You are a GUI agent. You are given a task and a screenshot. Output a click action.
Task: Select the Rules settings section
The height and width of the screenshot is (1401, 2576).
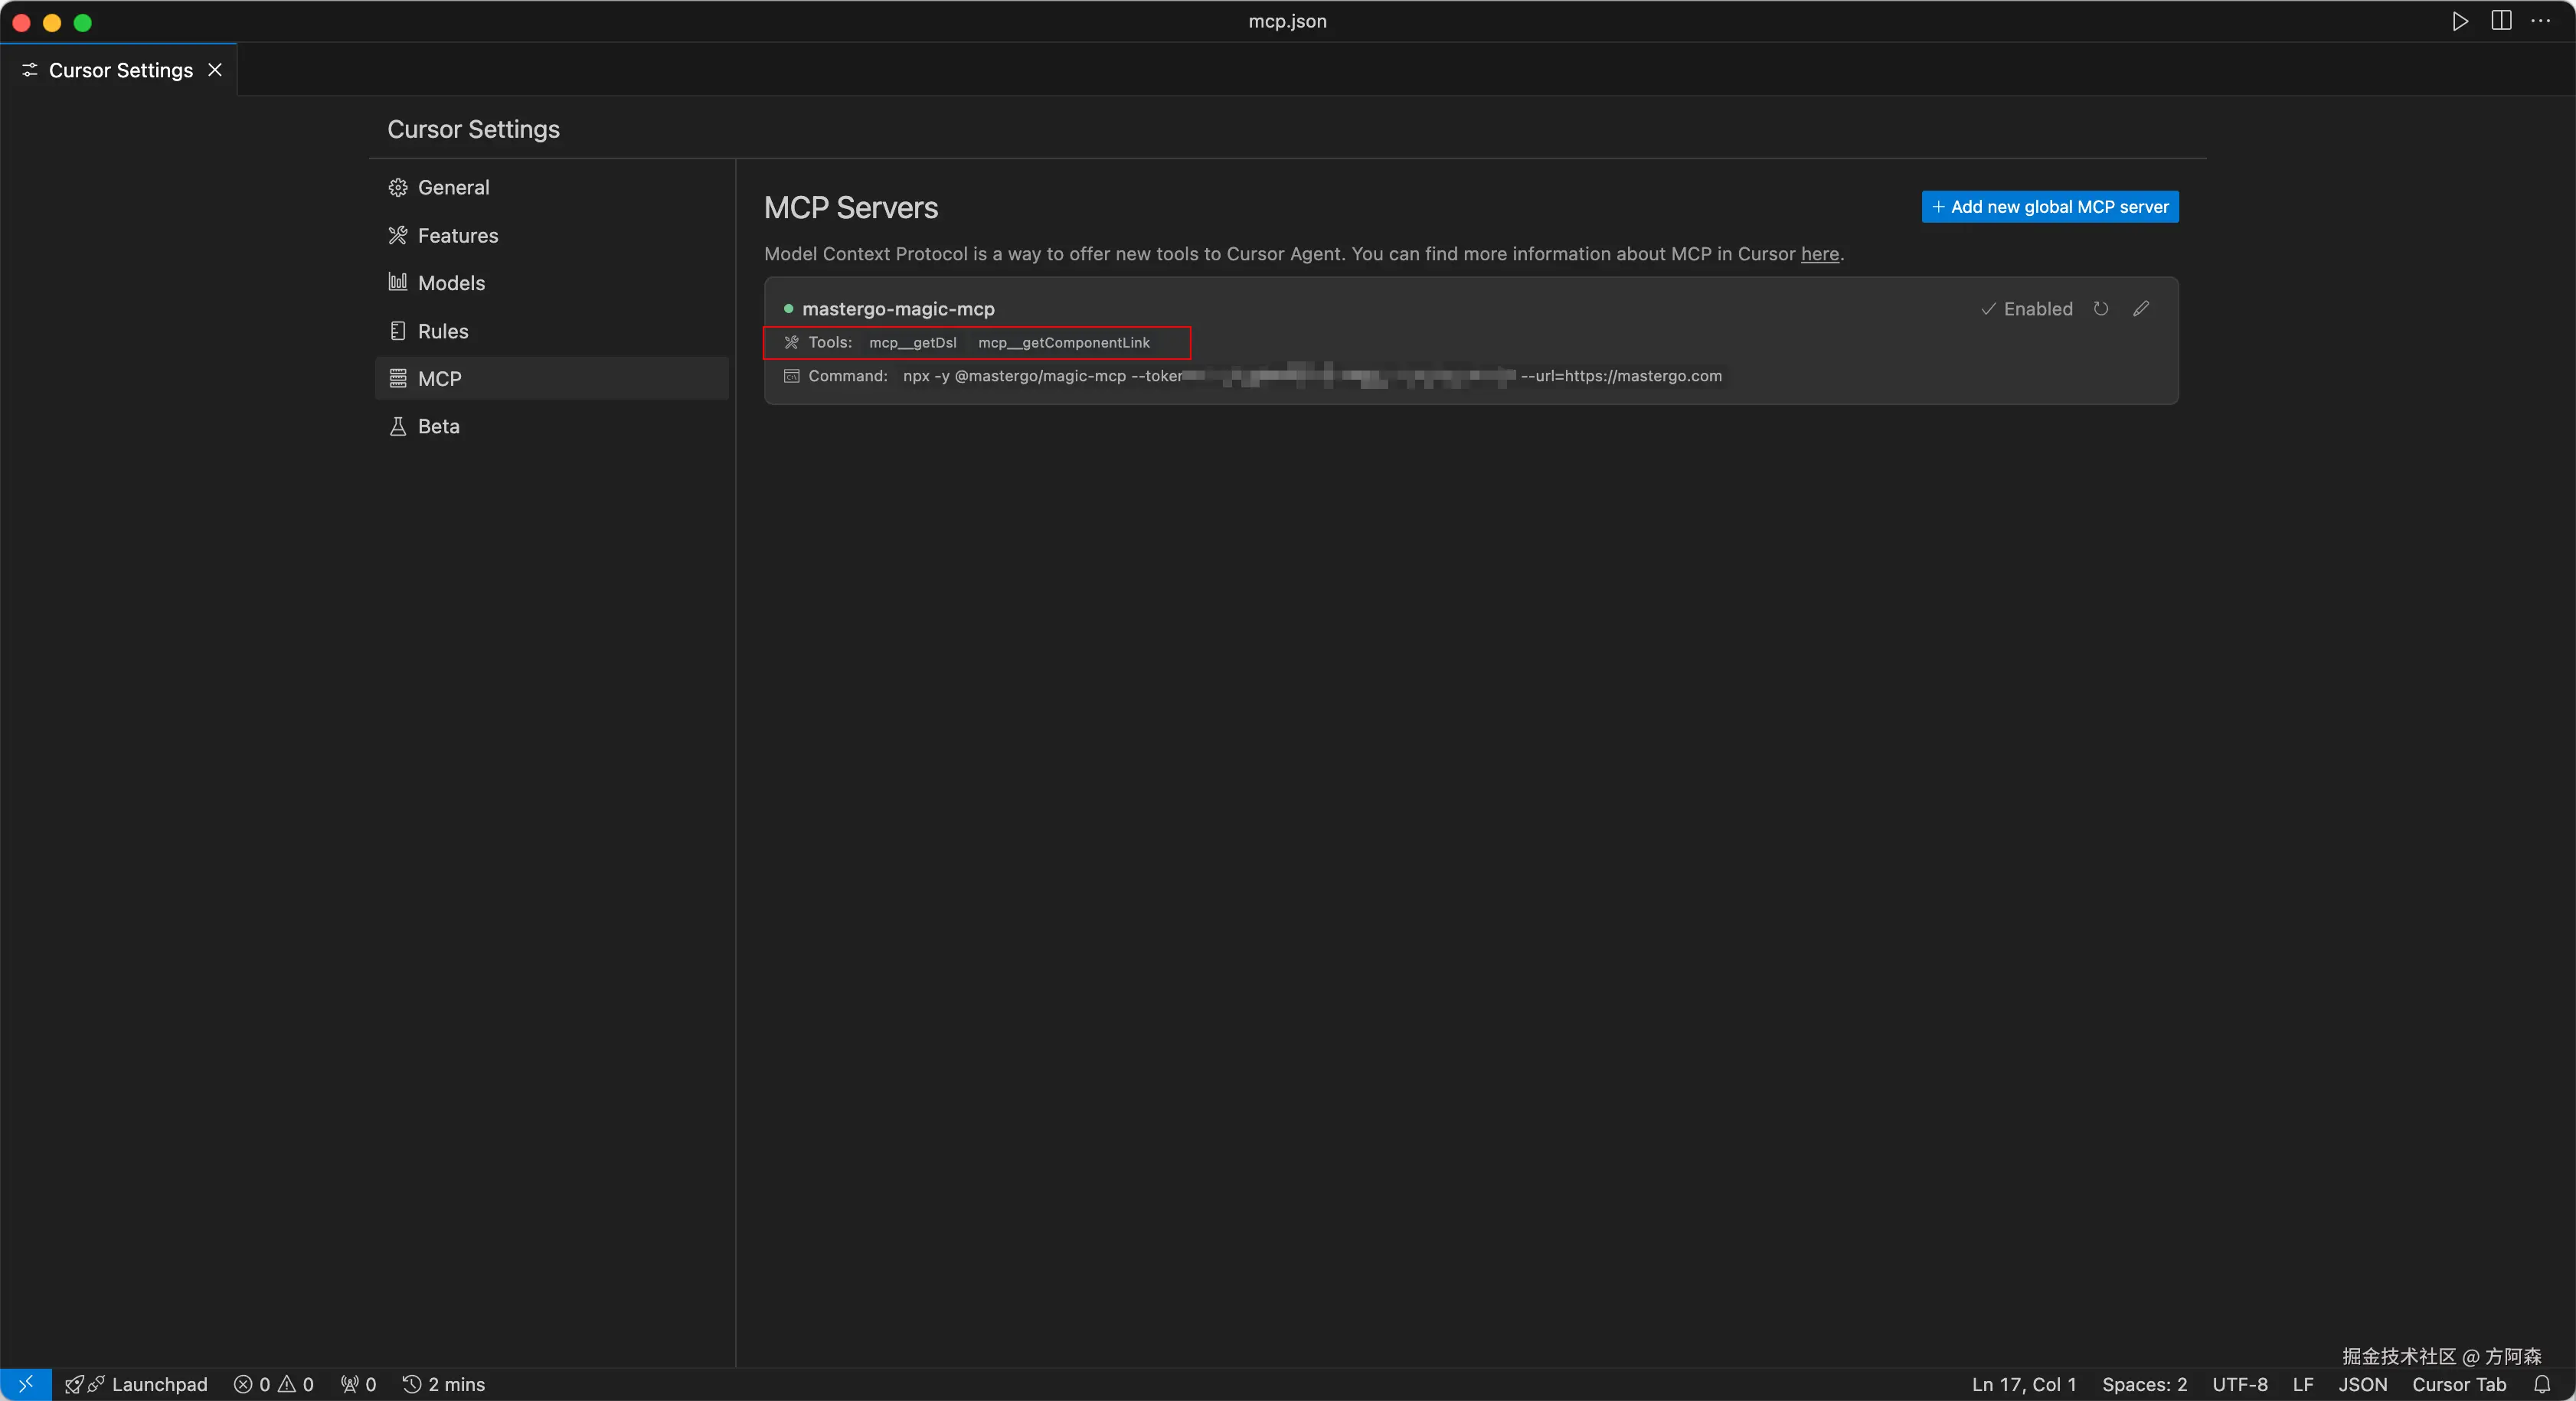tap(443, 331)
